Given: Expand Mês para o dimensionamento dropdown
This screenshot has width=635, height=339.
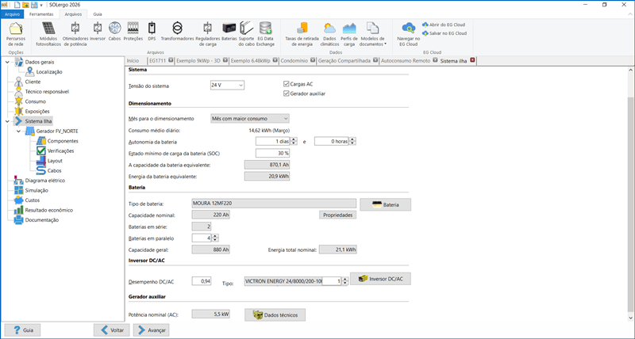Looking at the screenshot, I should point(250,118).
